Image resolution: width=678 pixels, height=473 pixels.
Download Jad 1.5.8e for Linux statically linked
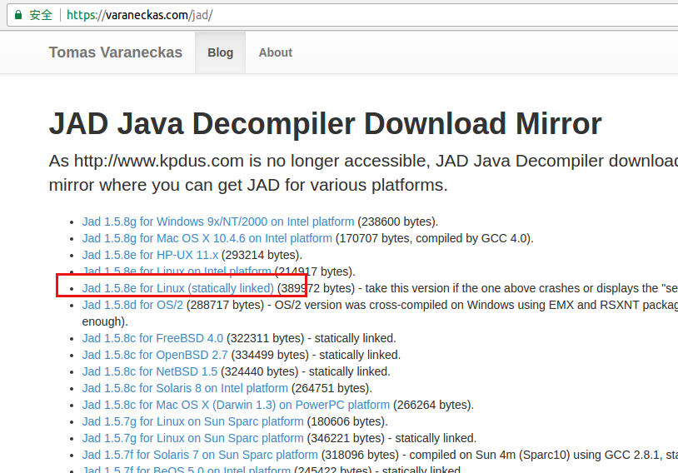pos(178,288)
